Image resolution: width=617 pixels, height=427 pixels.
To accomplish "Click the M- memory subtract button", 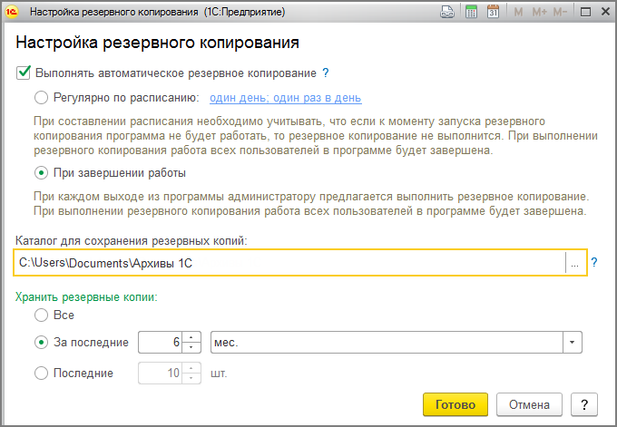I will pos(561,13).
